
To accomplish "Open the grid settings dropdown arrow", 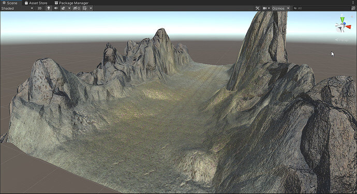I will tap(91, 8).
